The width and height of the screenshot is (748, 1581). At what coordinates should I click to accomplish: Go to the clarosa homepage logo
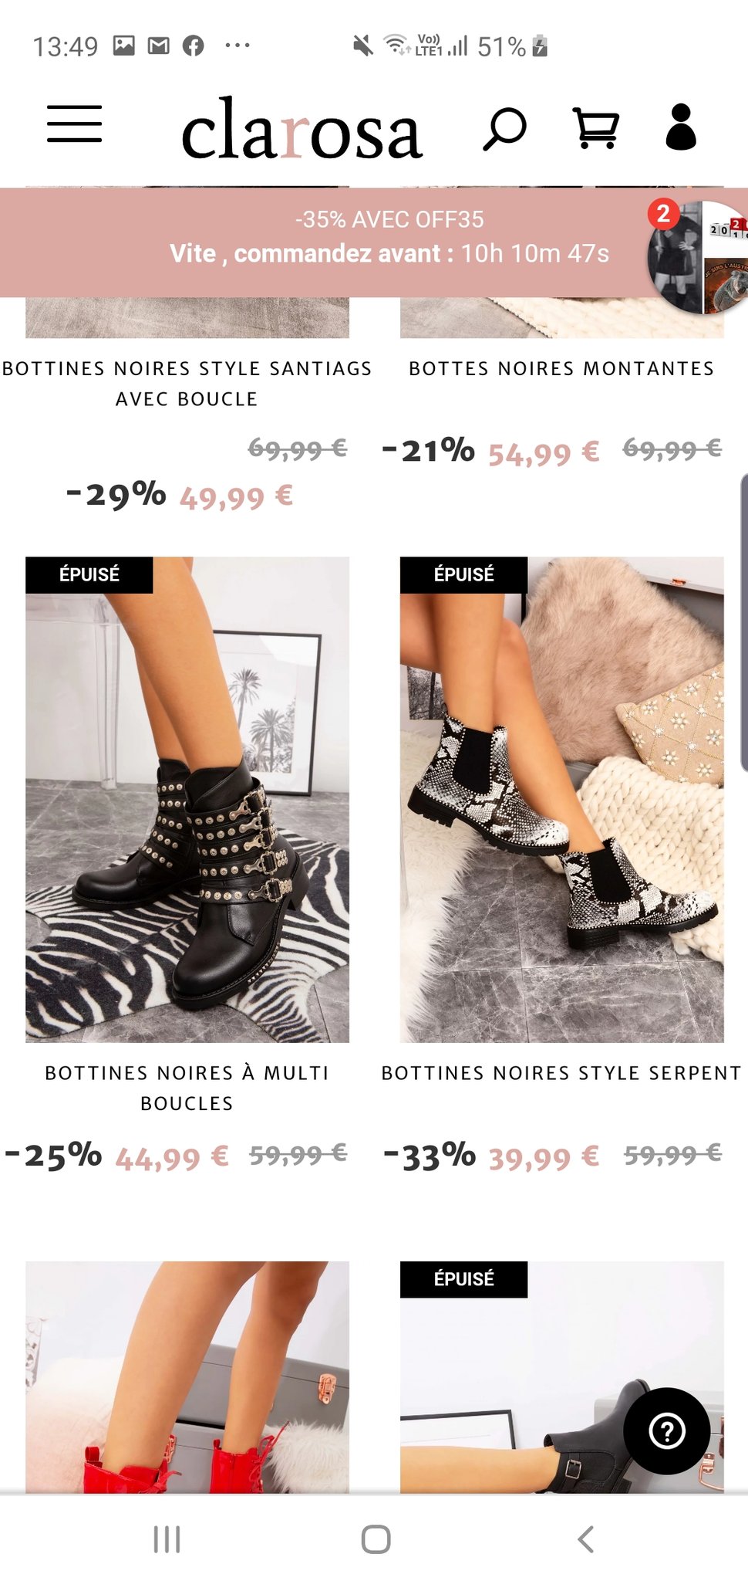tap(302, 129)
